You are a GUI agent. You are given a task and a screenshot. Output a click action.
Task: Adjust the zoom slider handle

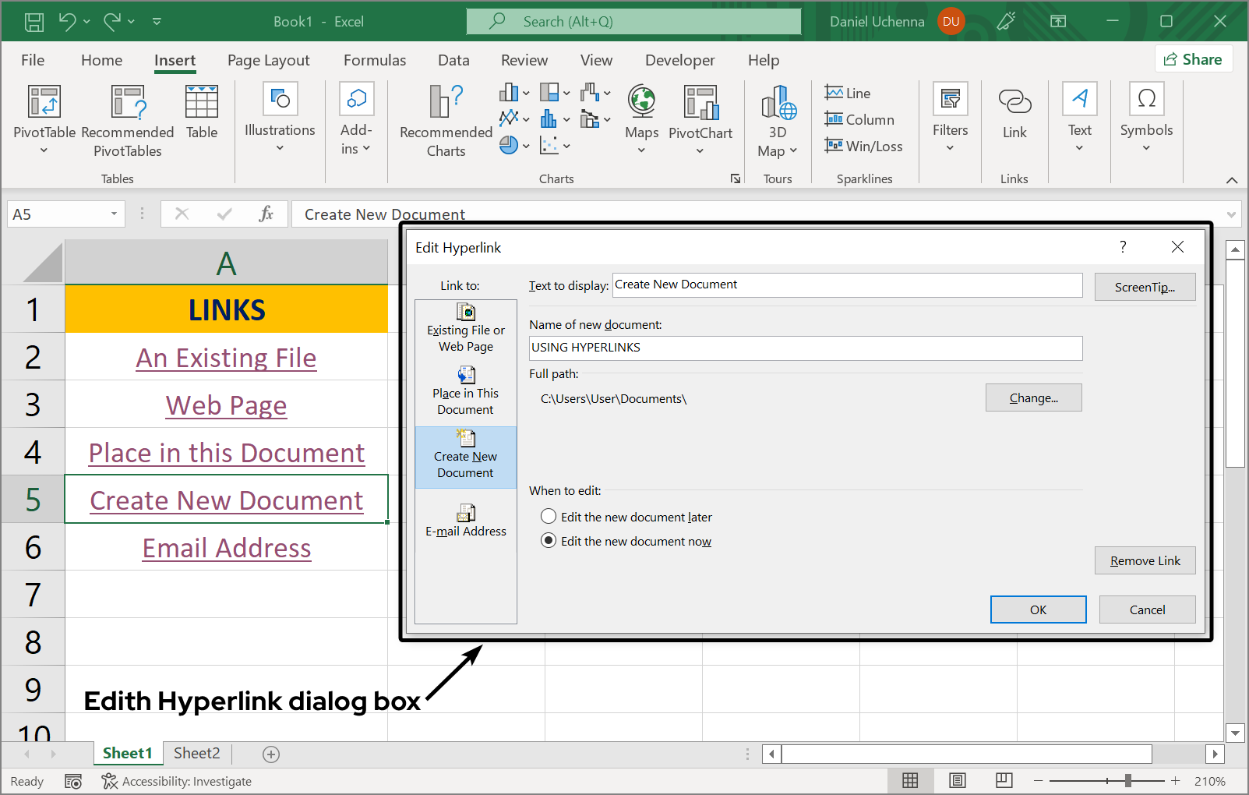coord(1127,780)
